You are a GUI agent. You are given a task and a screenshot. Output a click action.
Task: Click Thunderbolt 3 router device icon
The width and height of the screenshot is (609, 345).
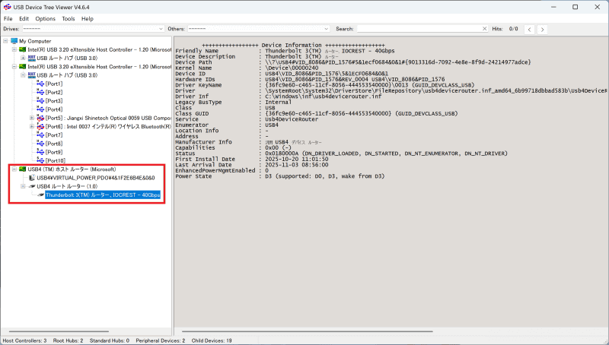pos(40,195)
